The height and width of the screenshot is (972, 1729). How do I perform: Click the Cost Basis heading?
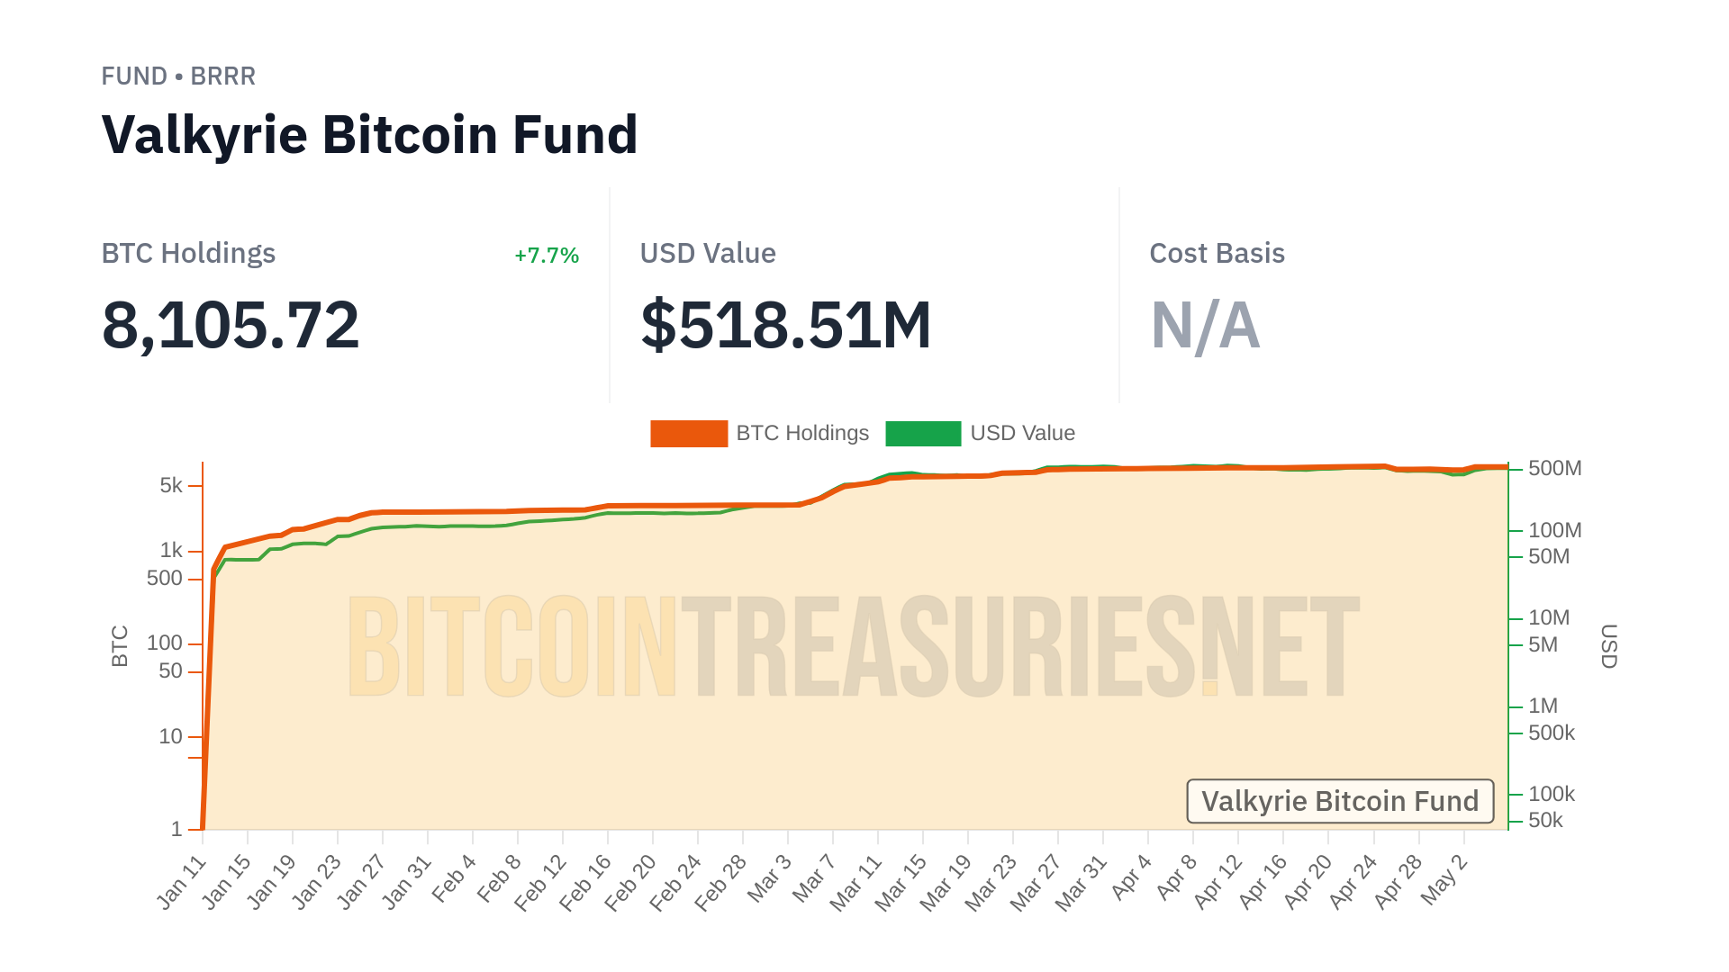click(1217, 254)
